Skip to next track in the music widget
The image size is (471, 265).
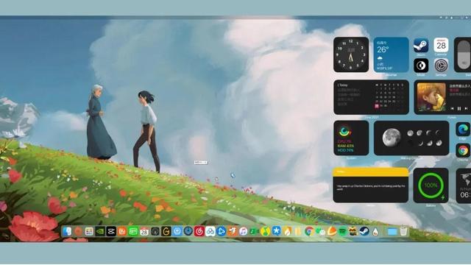tap(466, 108)
